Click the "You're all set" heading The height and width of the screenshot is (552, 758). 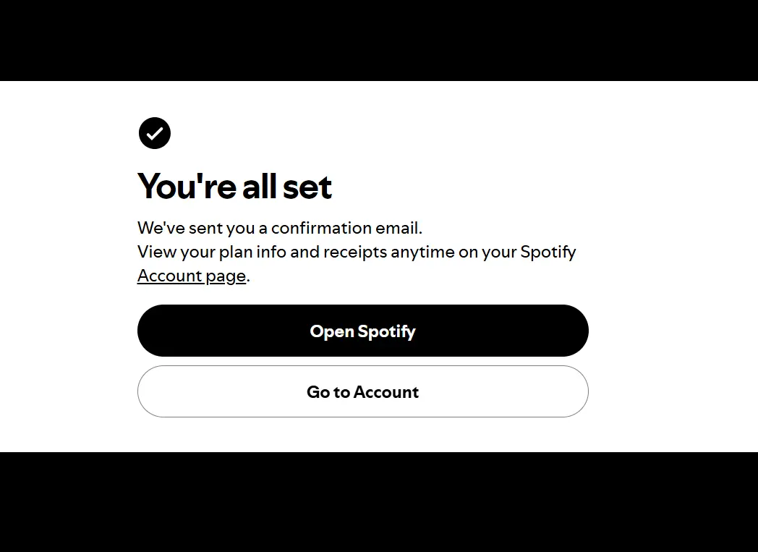point(235,187)
